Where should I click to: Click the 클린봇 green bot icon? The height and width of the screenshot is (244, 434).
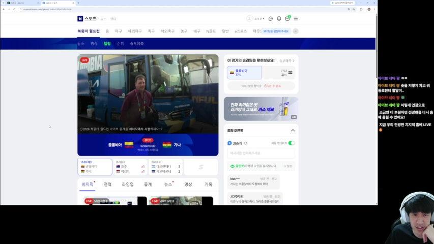(x=233, y=166)
